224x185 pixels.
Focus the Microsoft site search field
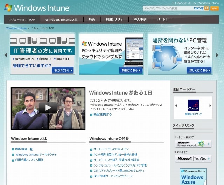(168, 8)
